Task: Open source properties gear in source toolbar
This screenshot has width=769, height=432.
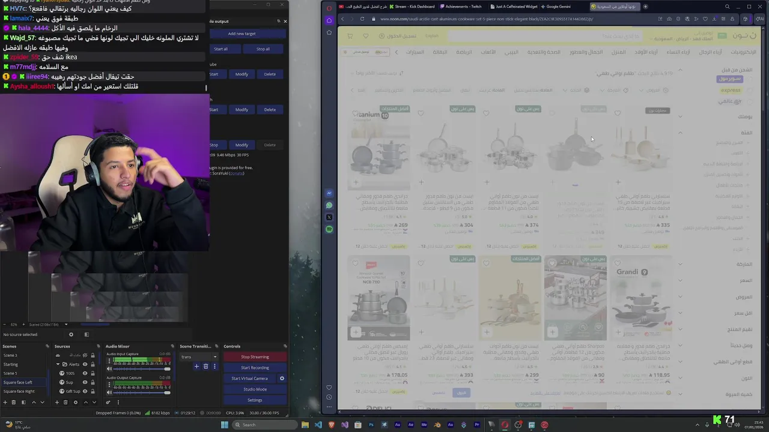Action: [71, 335]
